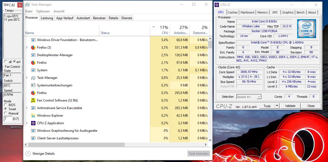
Task: Click the Systemunterbrechungen process icon
Action: tap(33, 85)
